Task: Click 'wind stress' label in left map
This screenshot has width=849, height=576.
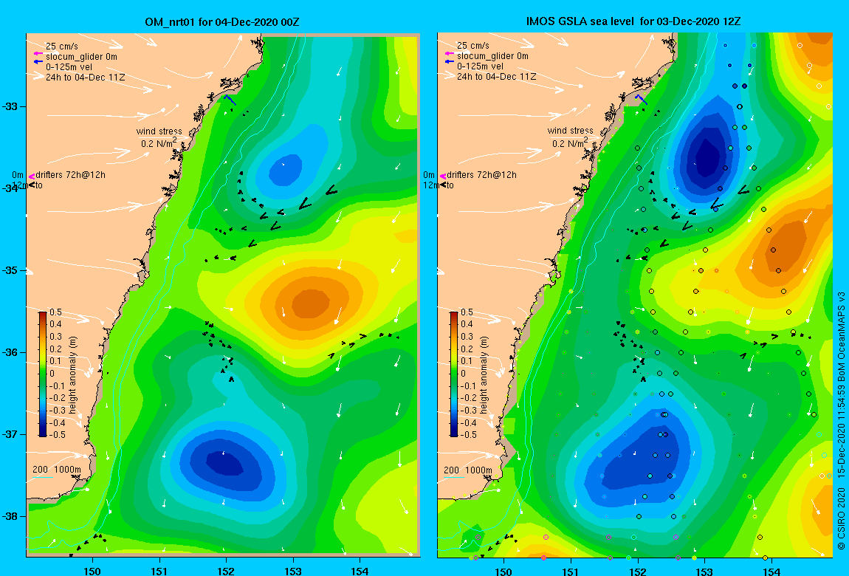Action: (x=159, y=131)
